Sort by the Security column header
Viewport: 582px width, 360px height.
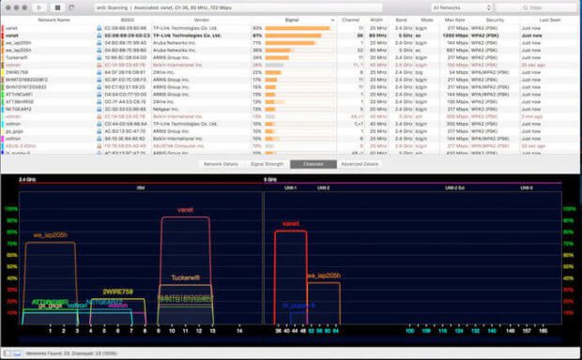(495, 20)
